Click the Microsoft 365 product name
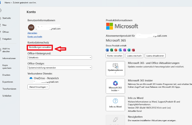This screenshot has width=192, height=125. pyautogui.click(x=116, y=40)
